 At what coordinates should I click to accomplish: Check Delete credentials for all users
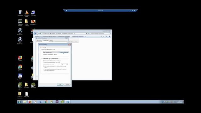44,55
